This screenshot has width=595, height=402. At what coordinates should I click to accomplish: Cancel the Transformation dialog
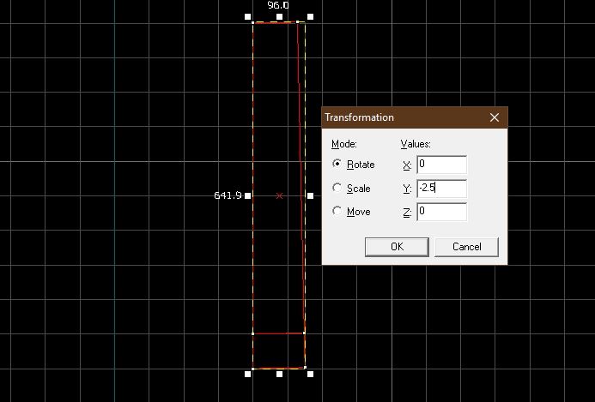coord(466,247)
